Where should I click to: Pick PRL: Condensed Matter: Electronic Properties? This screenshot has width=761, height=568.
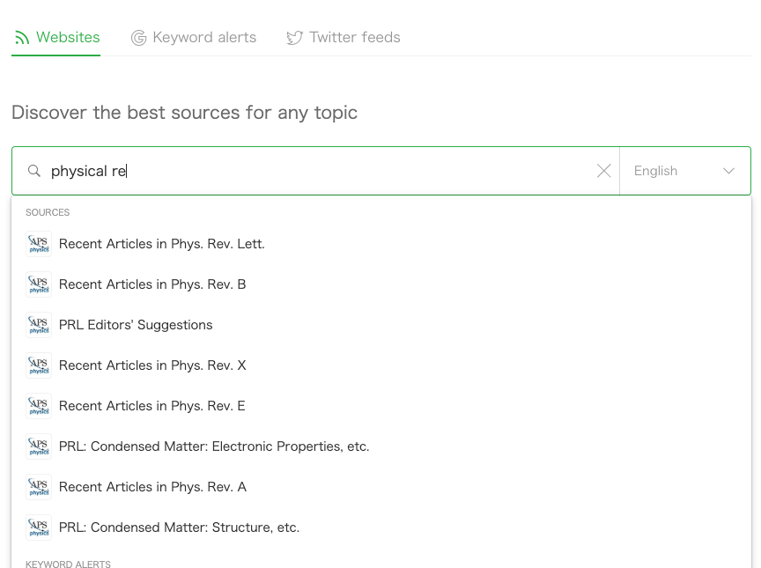pos(214,446)
